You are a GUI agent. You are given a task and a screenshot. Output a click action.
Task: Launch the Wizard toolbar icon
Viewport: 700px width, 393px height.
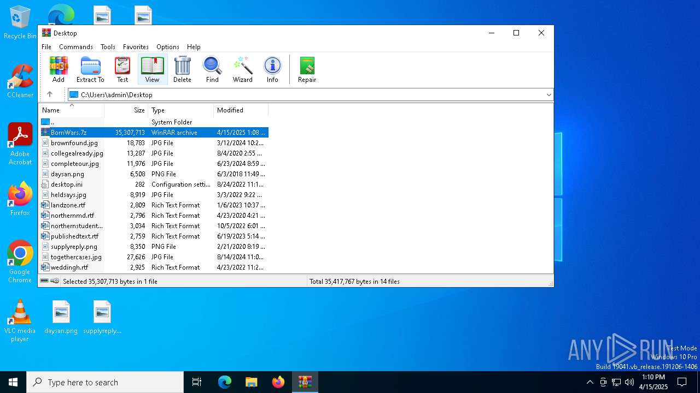click(243, 69)
